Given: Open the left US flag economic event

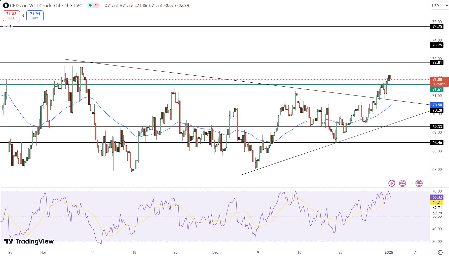Looking at the screenshot, I should click(402, 183).
